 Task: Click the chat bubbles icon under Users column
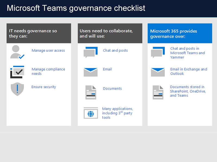[x=90, y=52]
